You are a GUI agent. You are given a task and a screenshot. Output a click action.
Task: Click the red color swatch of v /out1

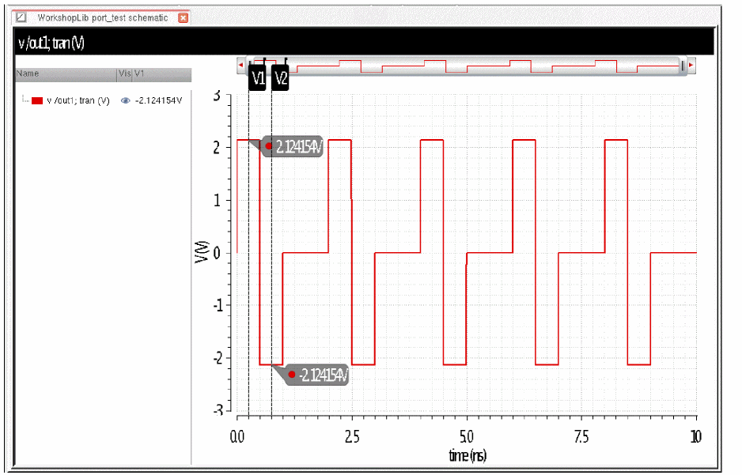click(37, 100)
